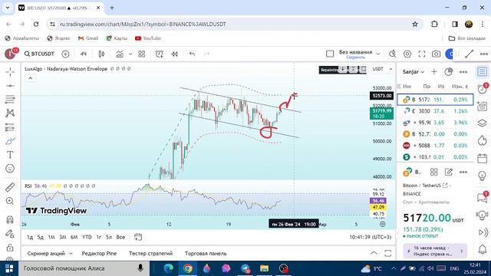
Task: Open the object tree layers panel
Action: click(x=483, y=123)
